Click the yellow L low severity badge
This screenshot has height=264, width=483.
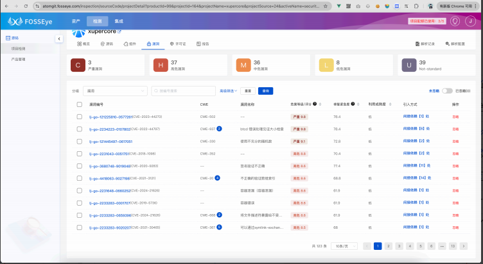pyautogui.click(x=326, y=65)
